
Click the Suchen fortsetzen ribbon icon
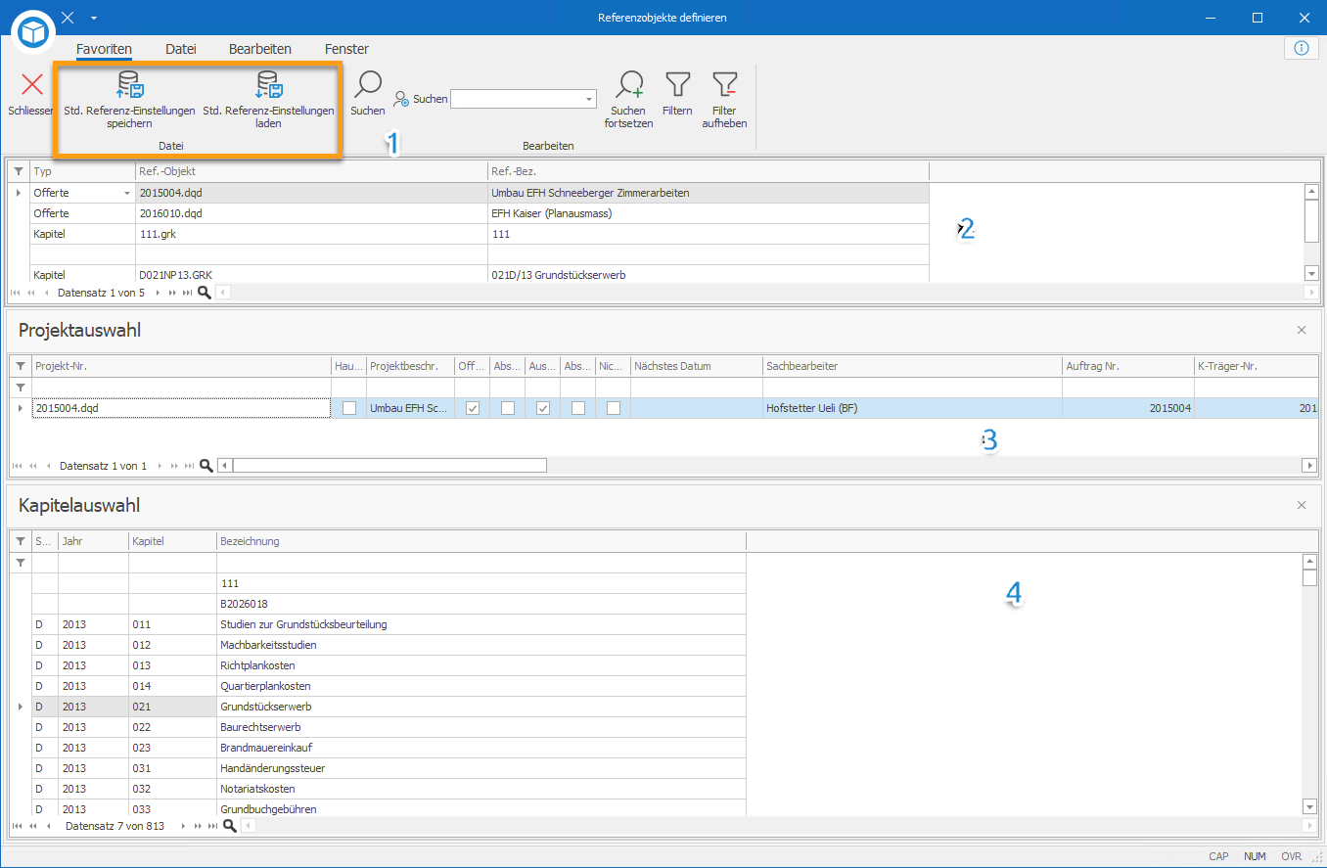click(x=629, y=100)
